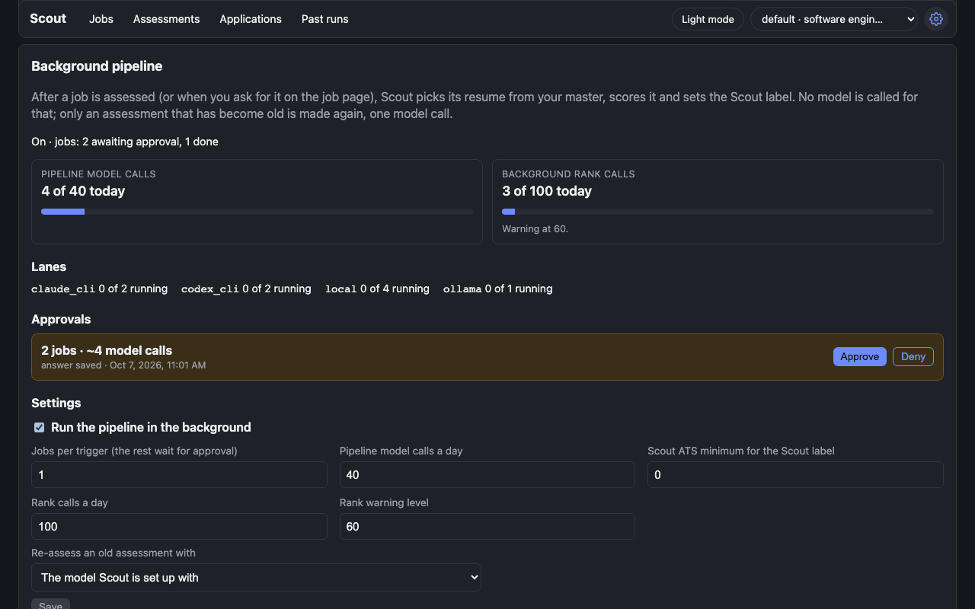Navigate to Applications
Screen dimensions: 975x609
(251, 19)
